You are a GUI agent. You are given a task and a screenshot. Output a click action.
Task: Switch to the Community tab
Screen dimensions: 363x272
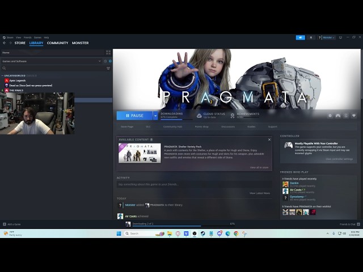coord(57,43)
